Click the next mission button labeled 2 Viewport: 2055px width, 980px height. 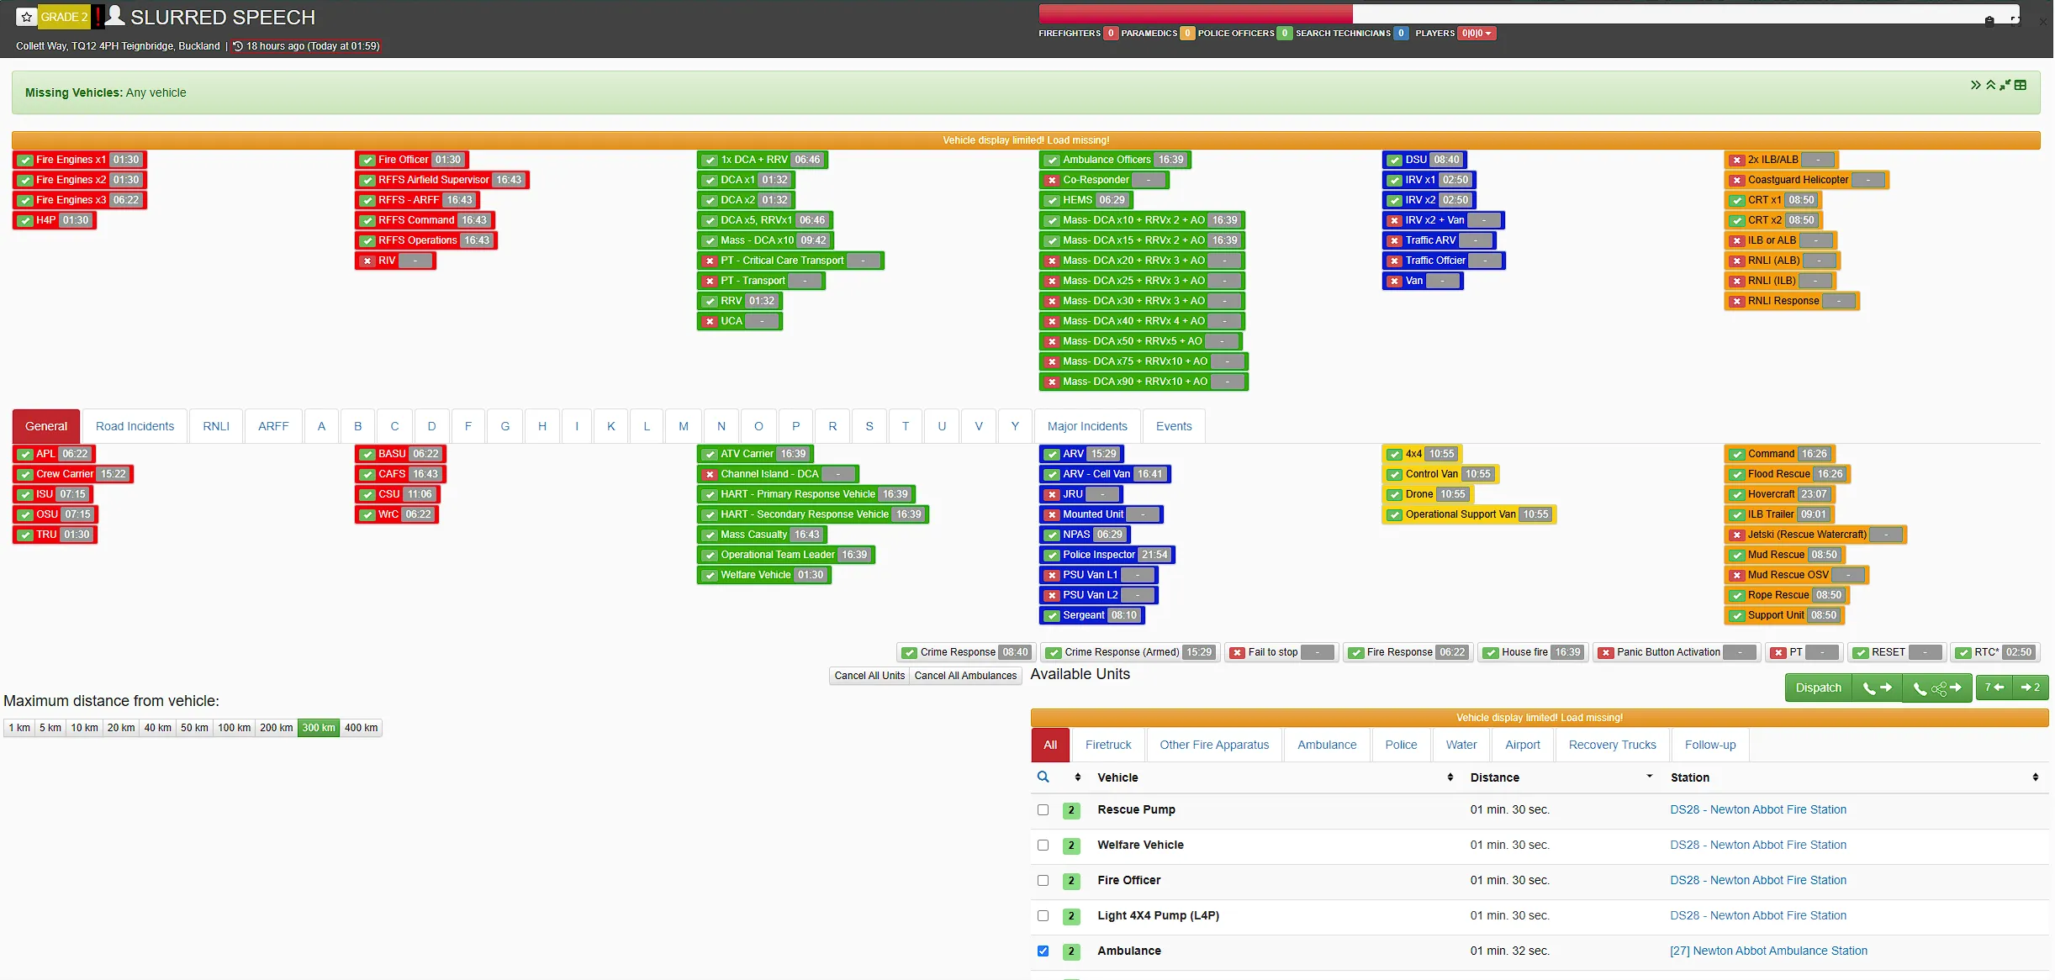point(2031,688)
